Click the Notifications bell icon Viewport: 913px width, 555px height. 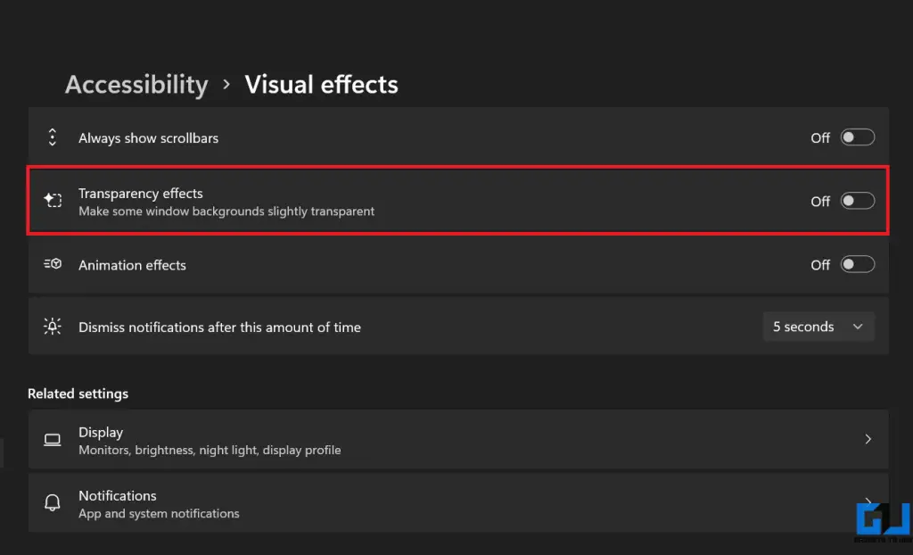[x=53, y=503]
